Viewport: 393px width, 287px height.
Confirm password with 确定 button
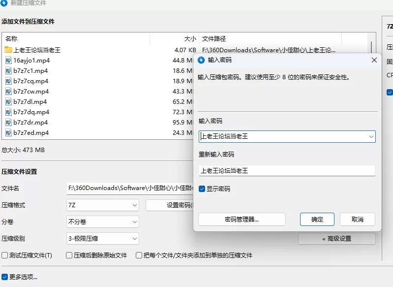[x=317, y=220]
